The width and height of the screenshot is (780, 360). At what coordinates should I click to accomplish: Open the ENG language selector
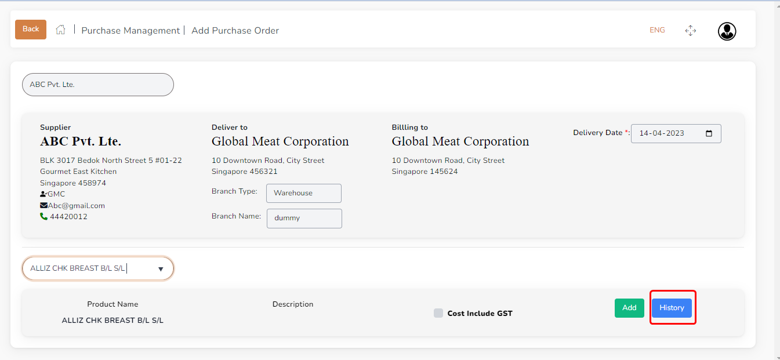click(x=657, y=30)
